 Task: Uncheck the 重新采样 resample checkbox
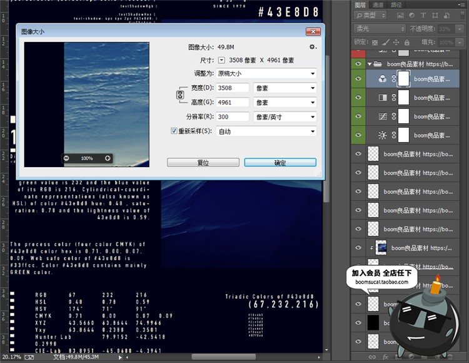click(174, 131)
